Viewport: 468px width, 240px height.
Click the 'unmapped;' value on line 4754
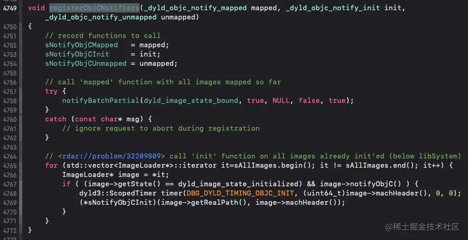(x=158, y=63)
